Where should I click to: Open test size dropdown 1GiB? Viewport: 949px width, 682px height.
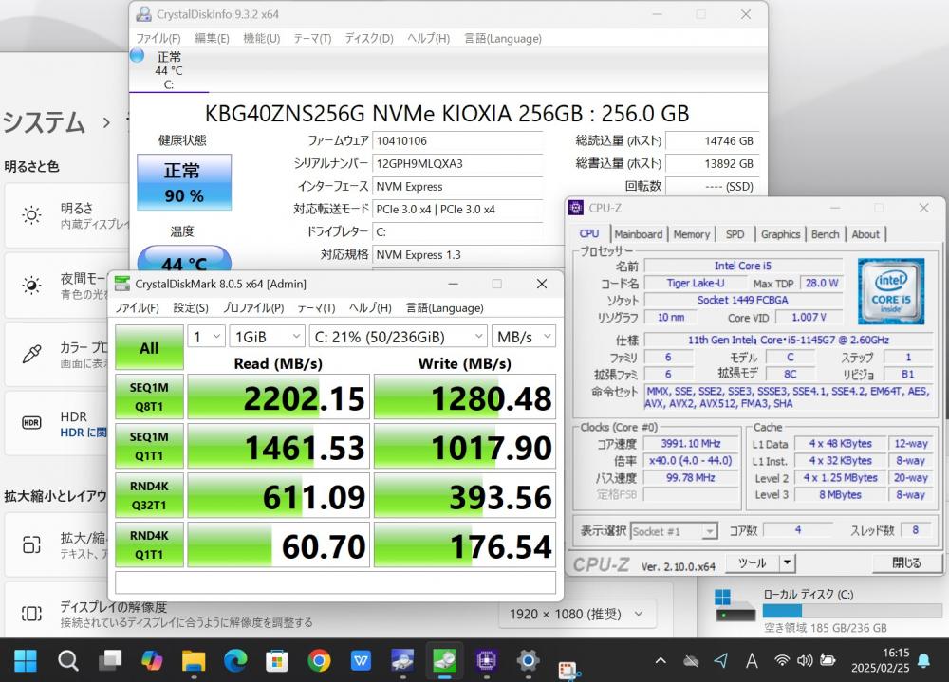(267, 337)
